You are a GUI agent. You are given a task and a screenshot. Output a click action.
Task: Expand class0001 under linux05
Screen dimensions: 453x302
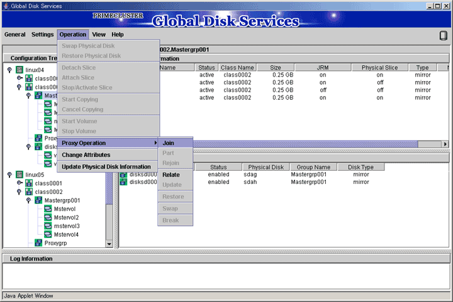[19, 183]
